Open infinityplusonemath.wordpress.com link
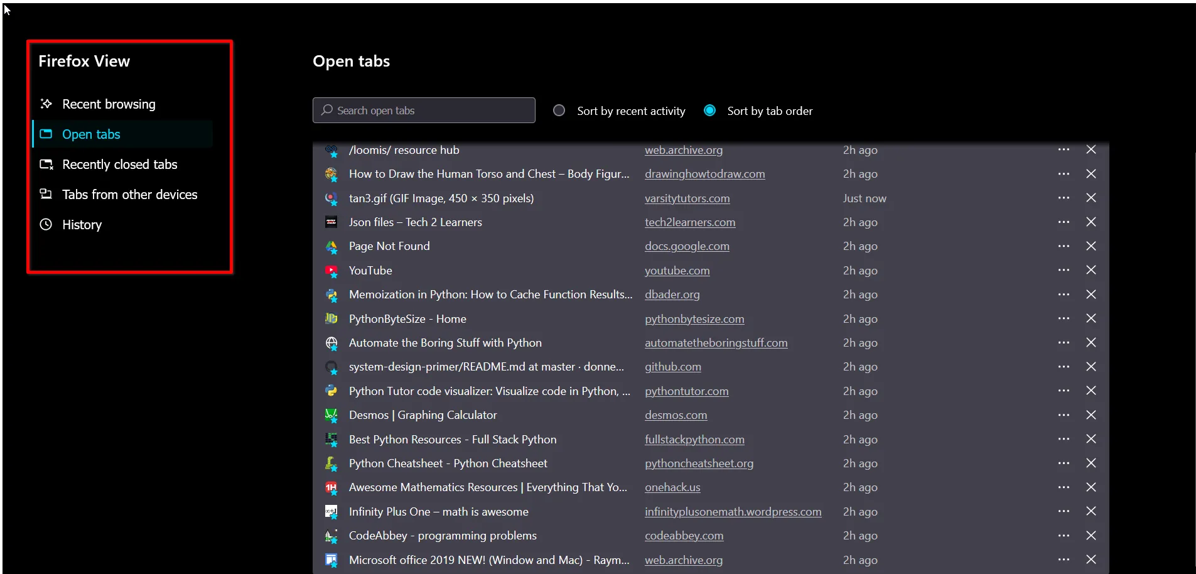The image size is (1196, 574). coord(733,512)
